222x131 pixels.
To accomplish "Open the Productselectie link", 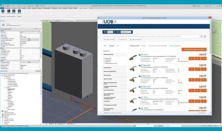I will pyautogui.click(x=175, y=46).
